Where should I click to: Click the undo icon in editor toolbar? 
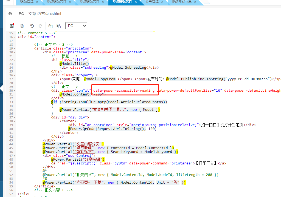pos(32,26)
